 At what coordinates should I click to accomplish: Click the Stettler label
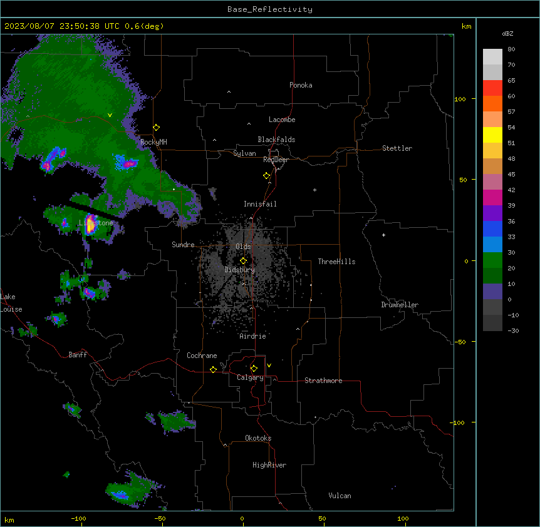[x=397, y=148]
